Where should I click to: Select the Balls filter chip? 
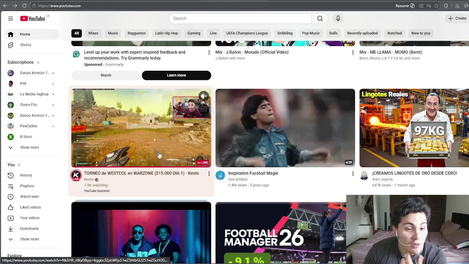[x=333, y=33]
